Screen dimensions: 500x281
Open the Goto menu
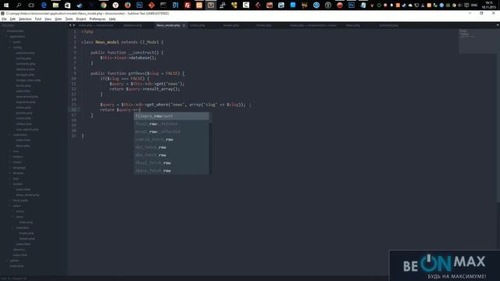58,19
